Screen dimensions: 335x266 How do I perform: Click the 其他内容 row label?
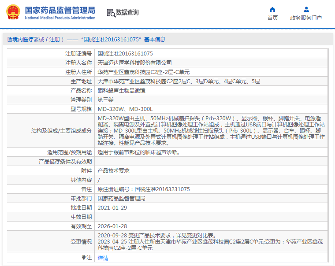[81, 180]
